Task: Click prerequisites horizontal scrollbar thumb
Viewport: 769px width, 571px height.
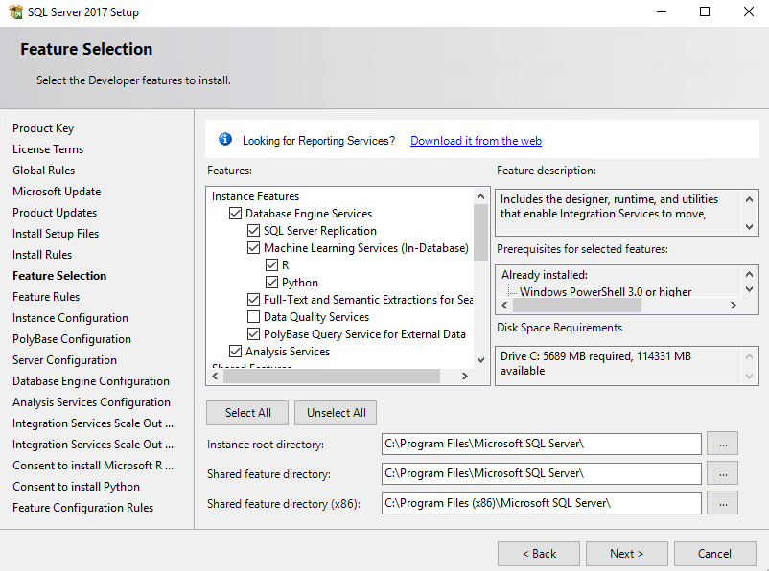Action: pos(577,305)
